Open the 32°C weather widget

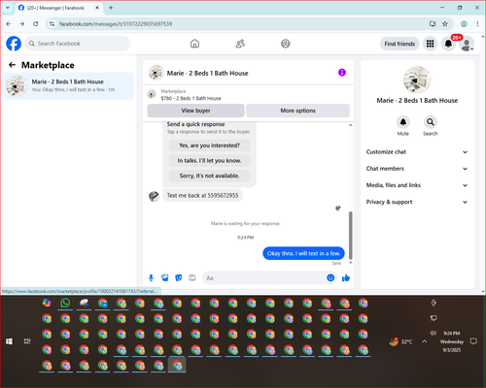(x=401, y=341)
